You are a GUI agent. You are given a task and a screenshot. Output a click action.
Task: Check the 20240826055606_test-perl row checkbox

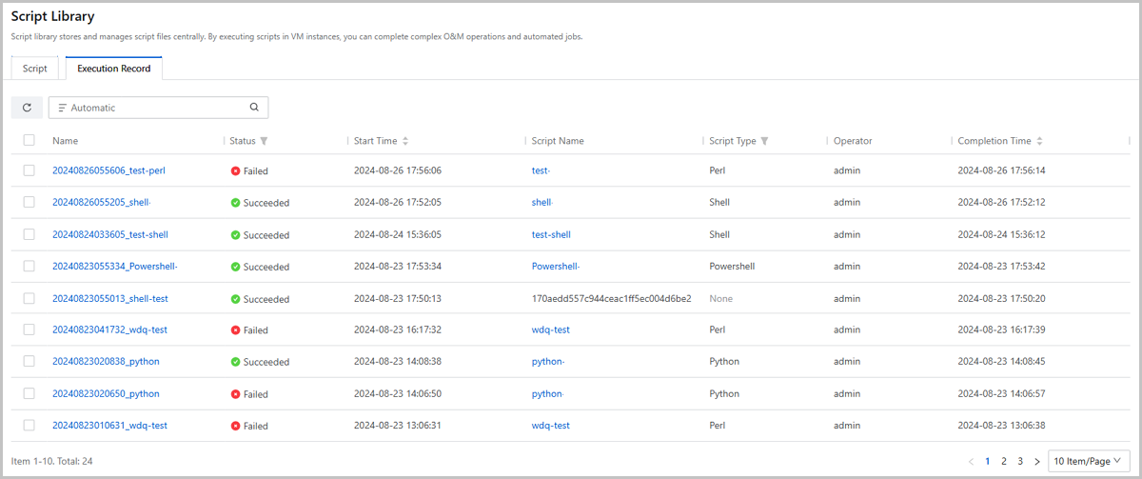[x=30, y=170]
